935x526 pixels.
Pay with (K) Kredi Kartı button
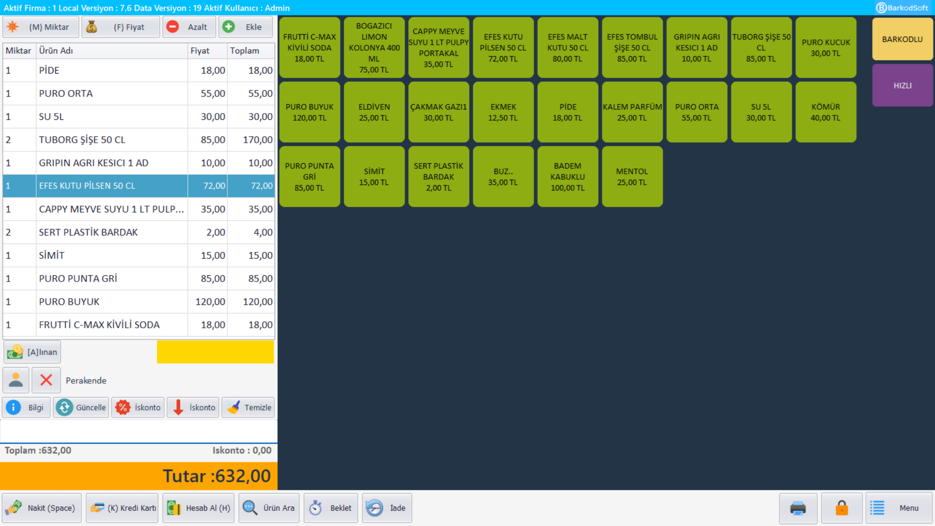[122, 508]
